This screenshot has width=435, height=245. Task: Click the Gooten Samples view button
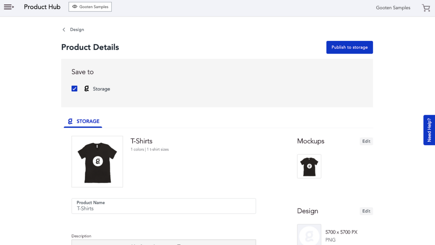(90, 7)
